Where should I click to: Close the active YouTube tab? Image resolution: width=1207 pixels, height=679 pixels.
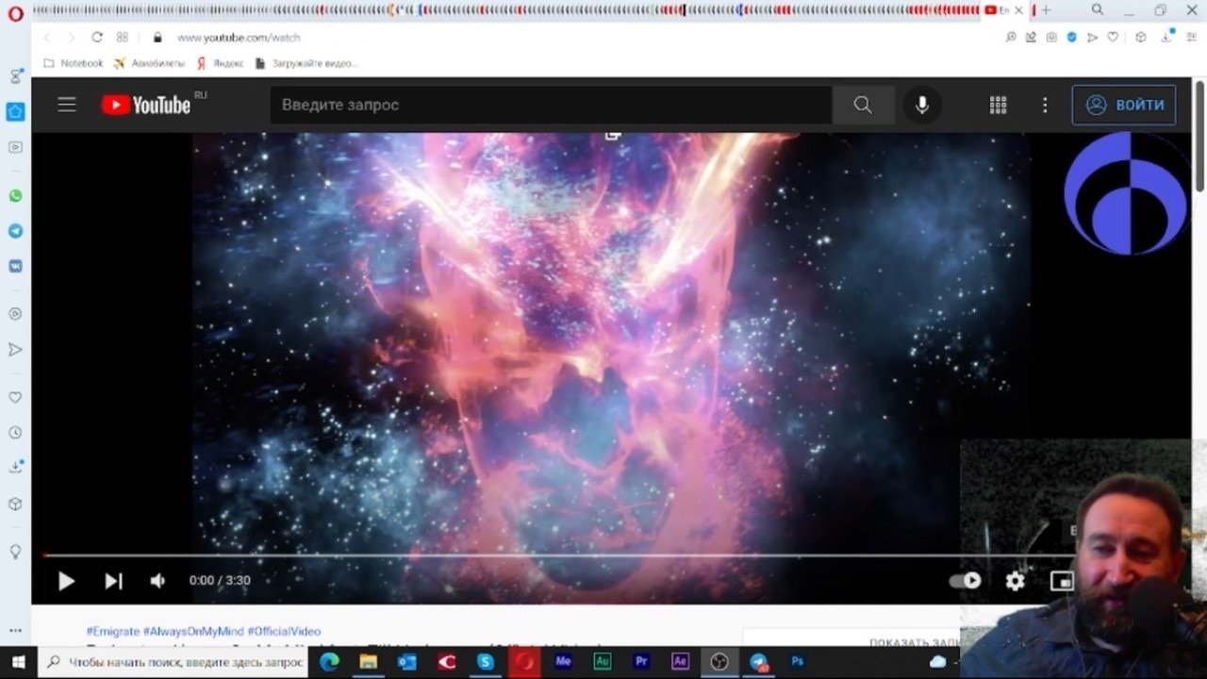[x=1018, y=10]
